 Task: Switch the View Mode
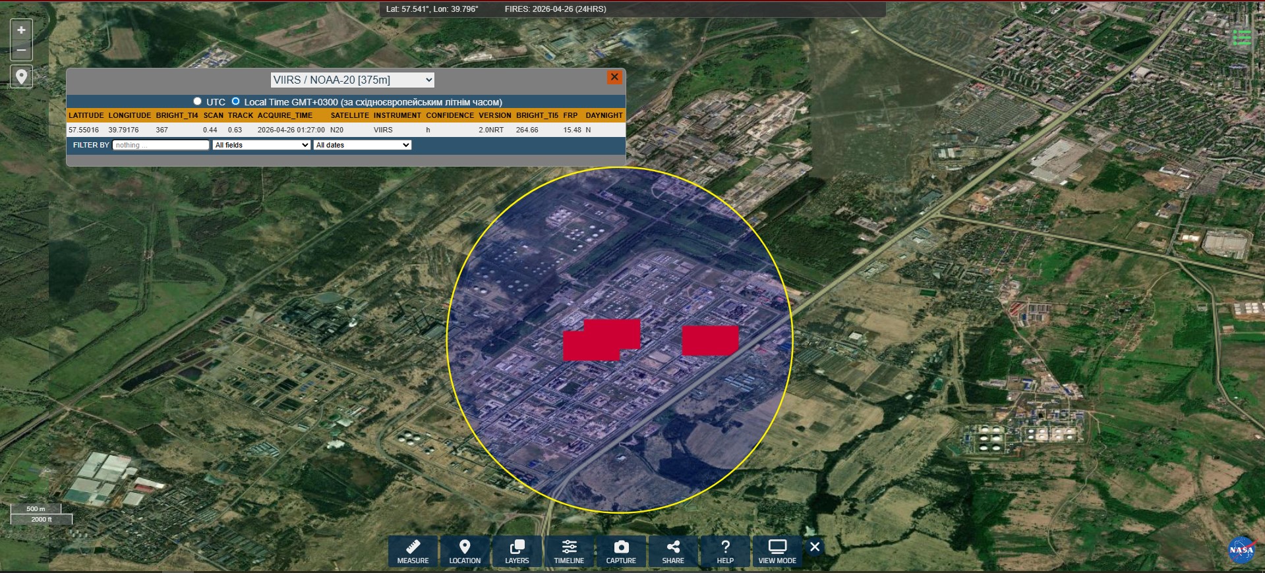(x=777, y=551)
